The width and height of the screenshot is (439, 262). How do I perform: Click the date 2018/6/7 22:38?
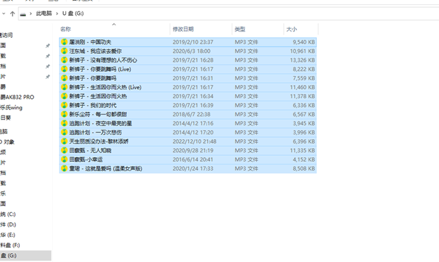tap(191, 115)
